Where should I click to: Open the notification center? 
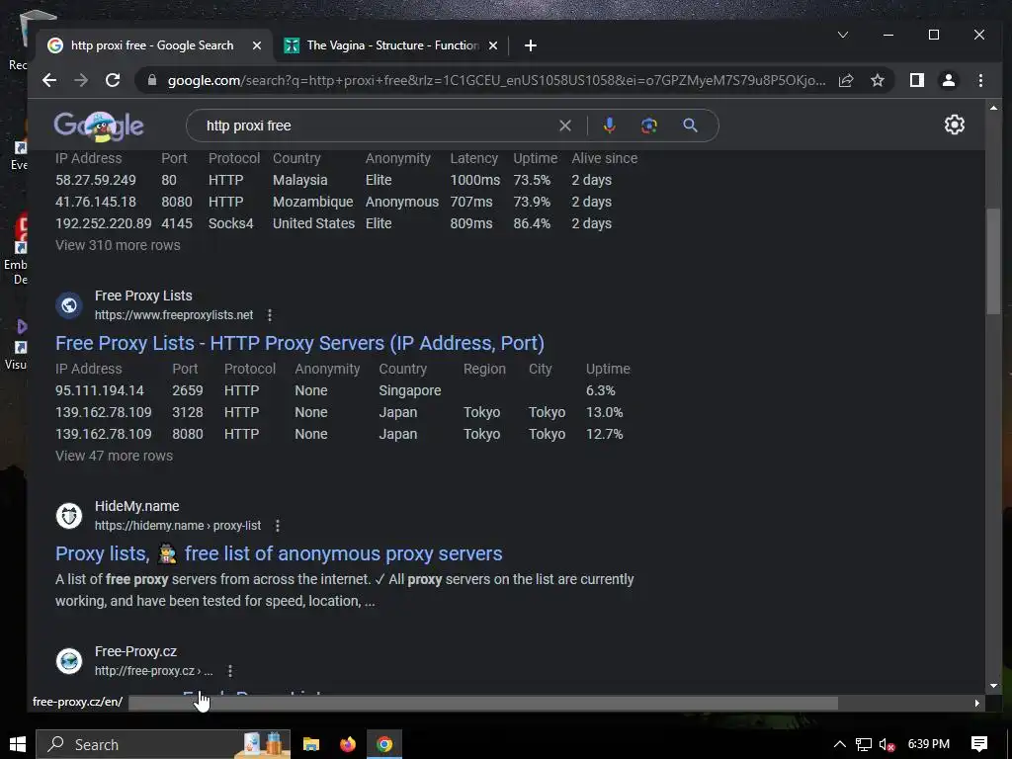coord(978,744)
